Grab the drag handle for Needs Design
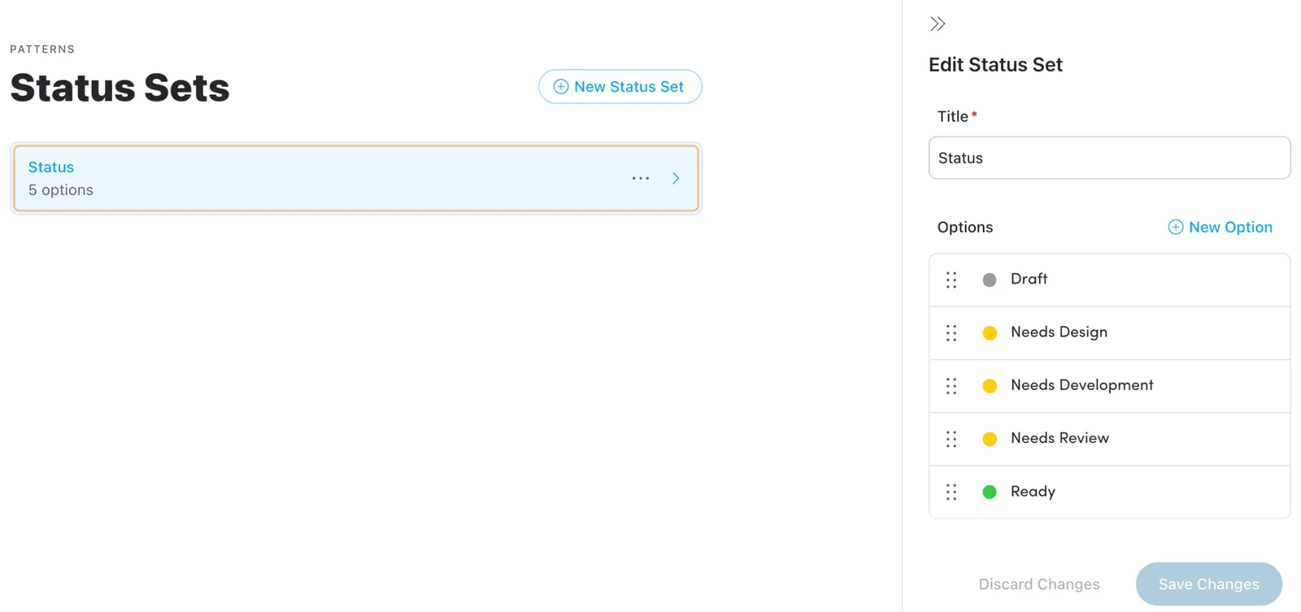 [951, 332]
